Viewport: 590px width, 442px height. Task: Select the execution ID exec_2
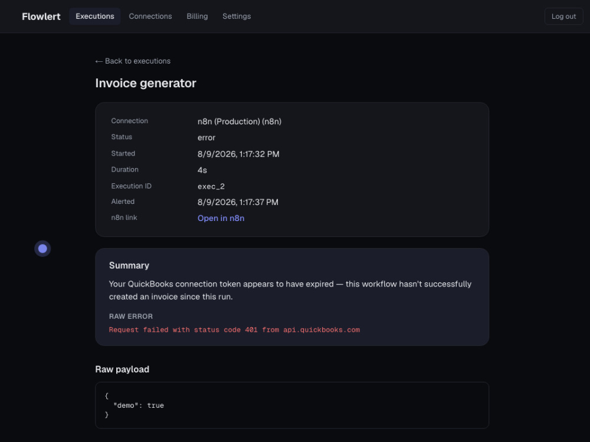pos(211,186)
